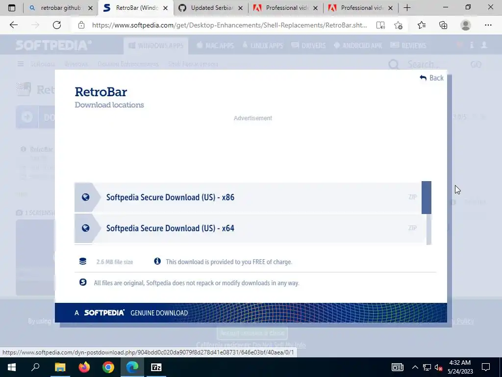The height and width of the screenshot is (377, 502).
Task: Open the muted volume tray icon
Action: [x=438, y=367]
